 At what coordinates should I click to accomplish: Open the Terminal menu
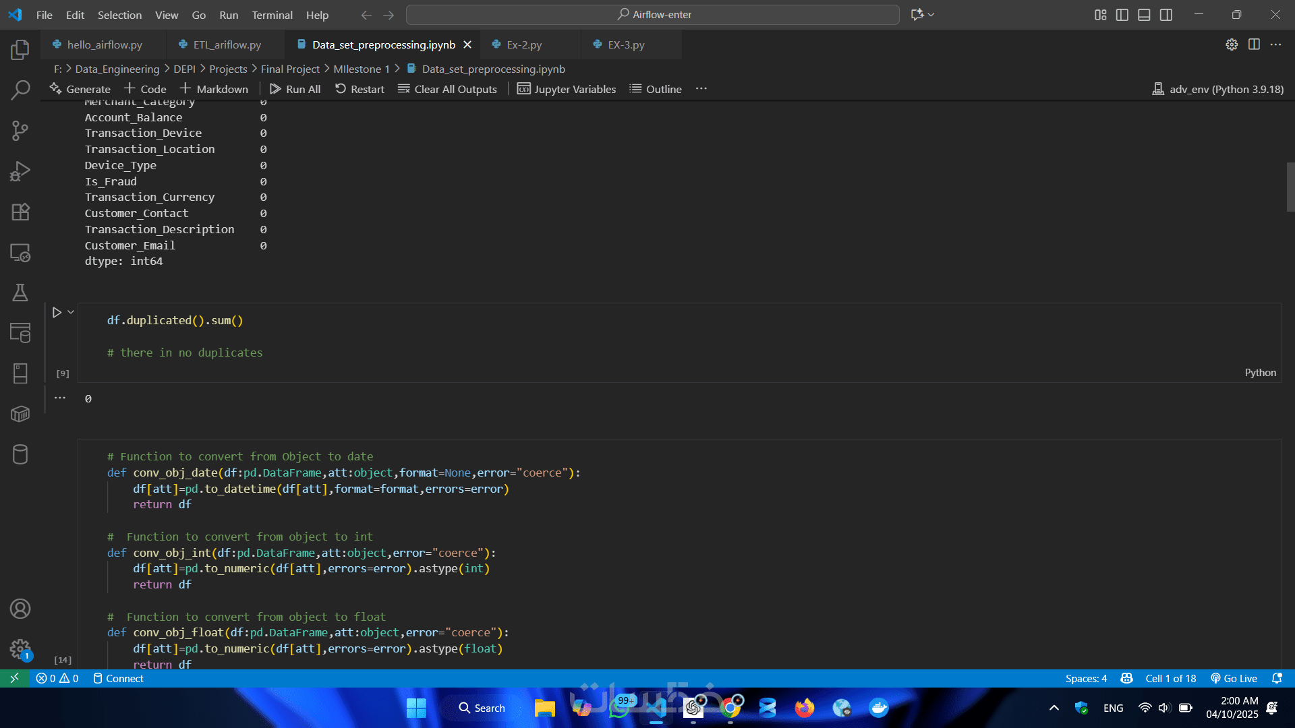272,15
